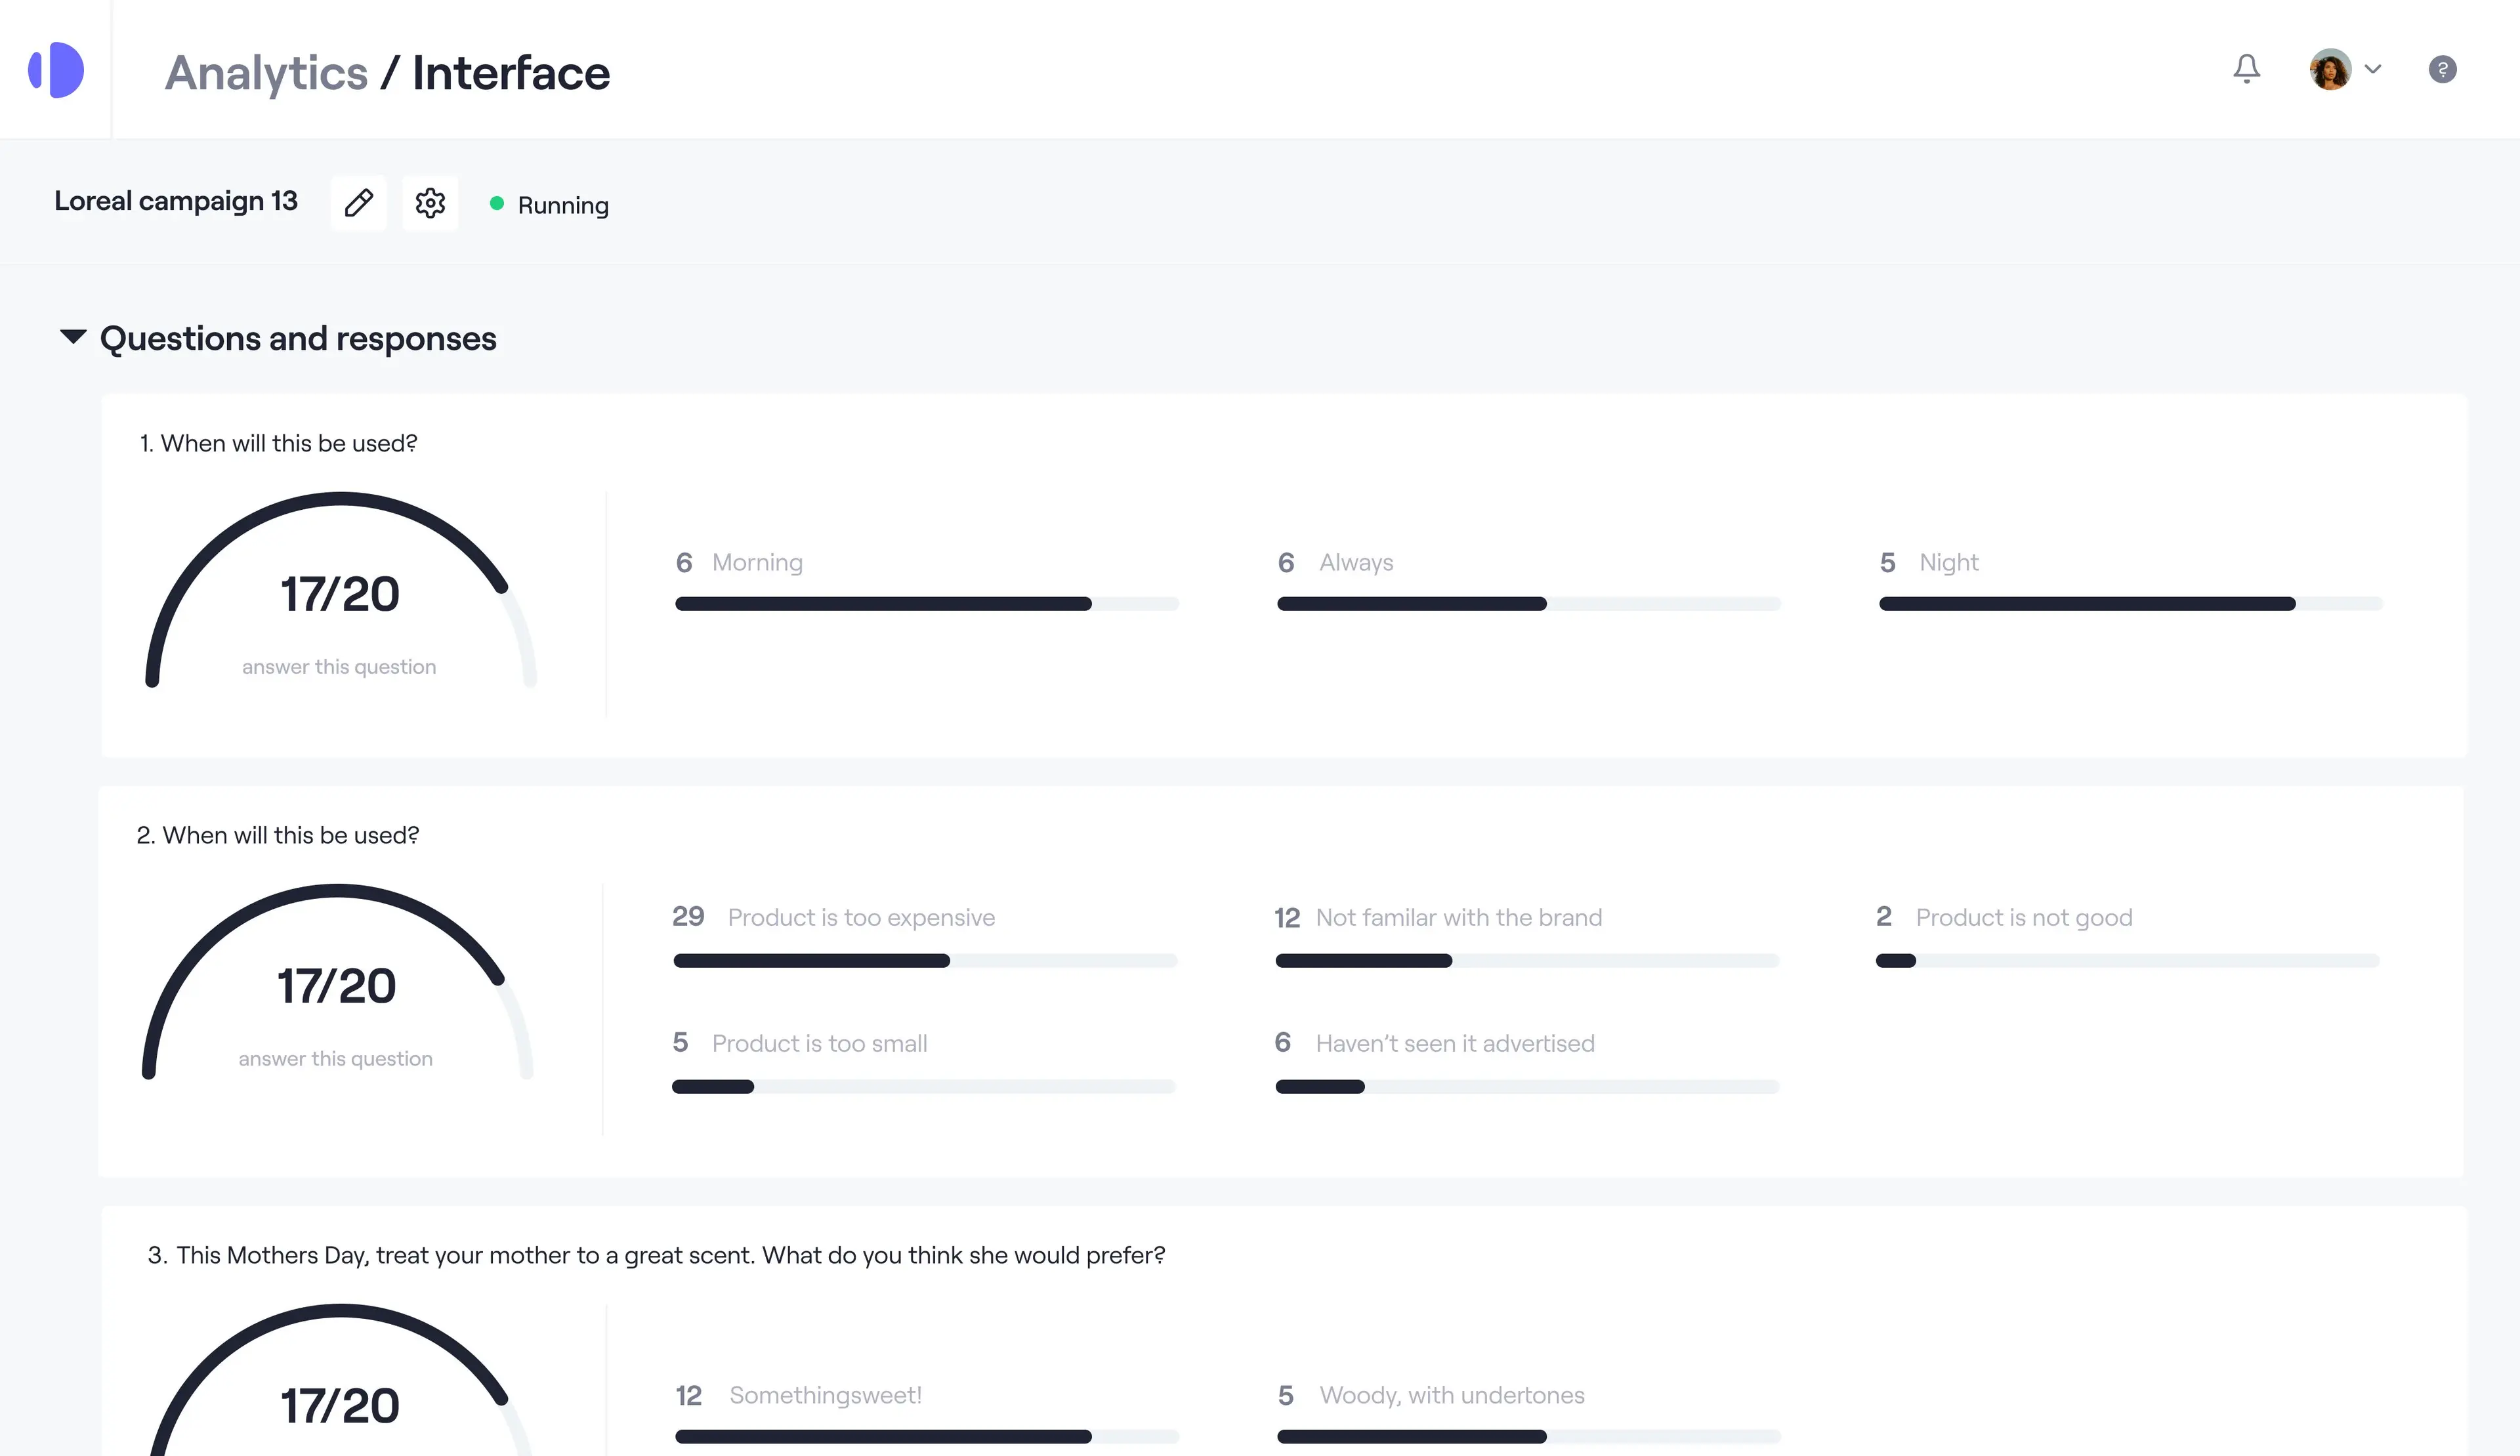Click the Woody, with undertones response bar
Viewport: 2520px width, 1456px height.
coord(1529,1437)
